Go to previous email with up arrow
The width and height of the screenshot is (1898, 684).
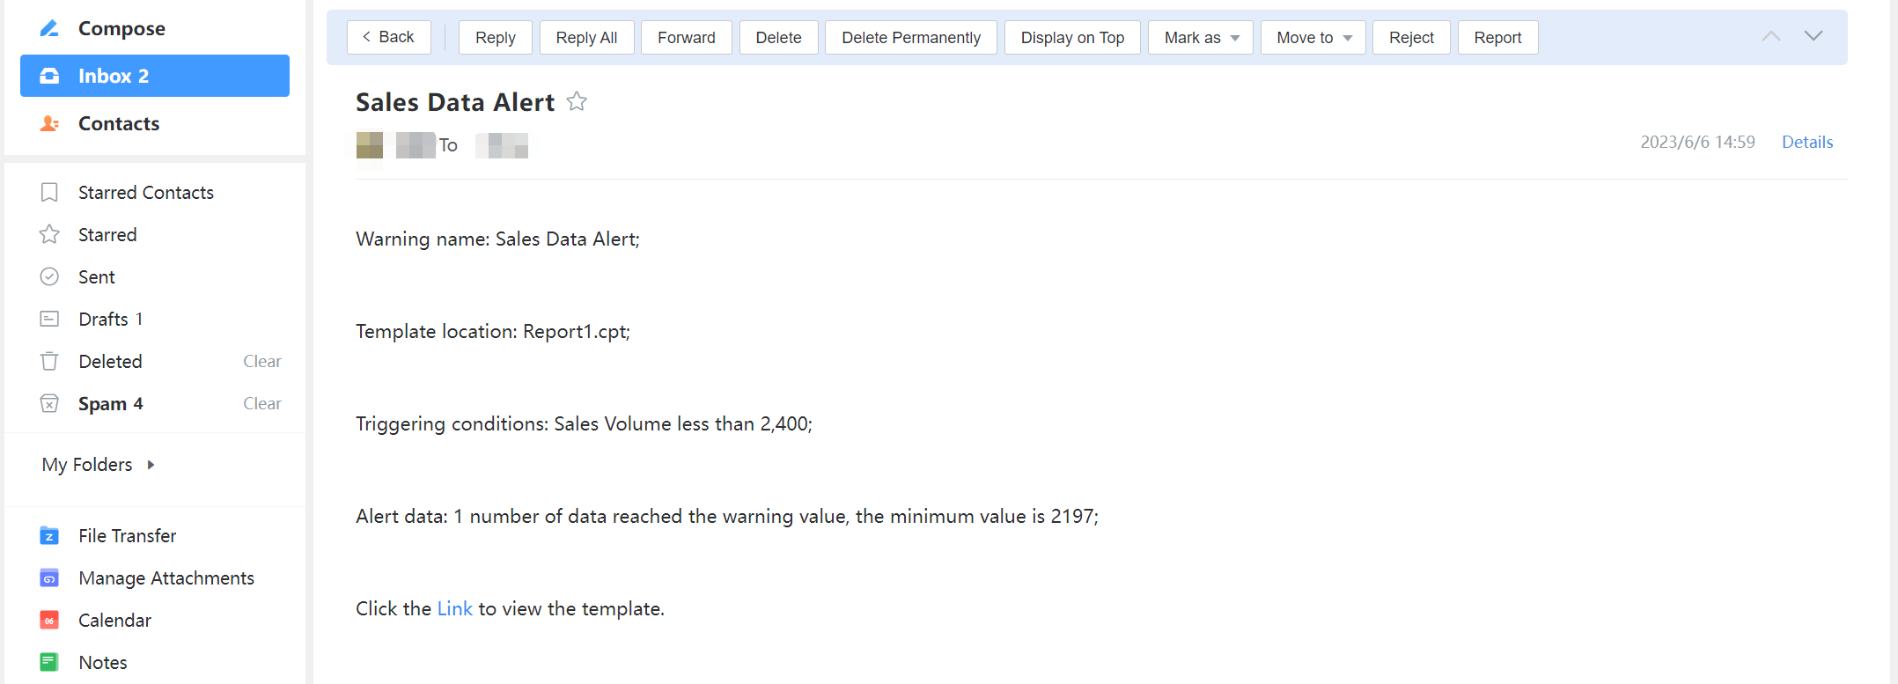(1770, 36)
